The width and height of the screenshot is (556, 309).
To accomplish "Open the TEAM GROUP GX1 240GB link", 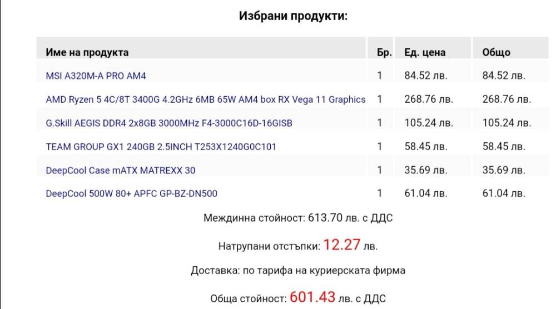I will click(161, 147).
